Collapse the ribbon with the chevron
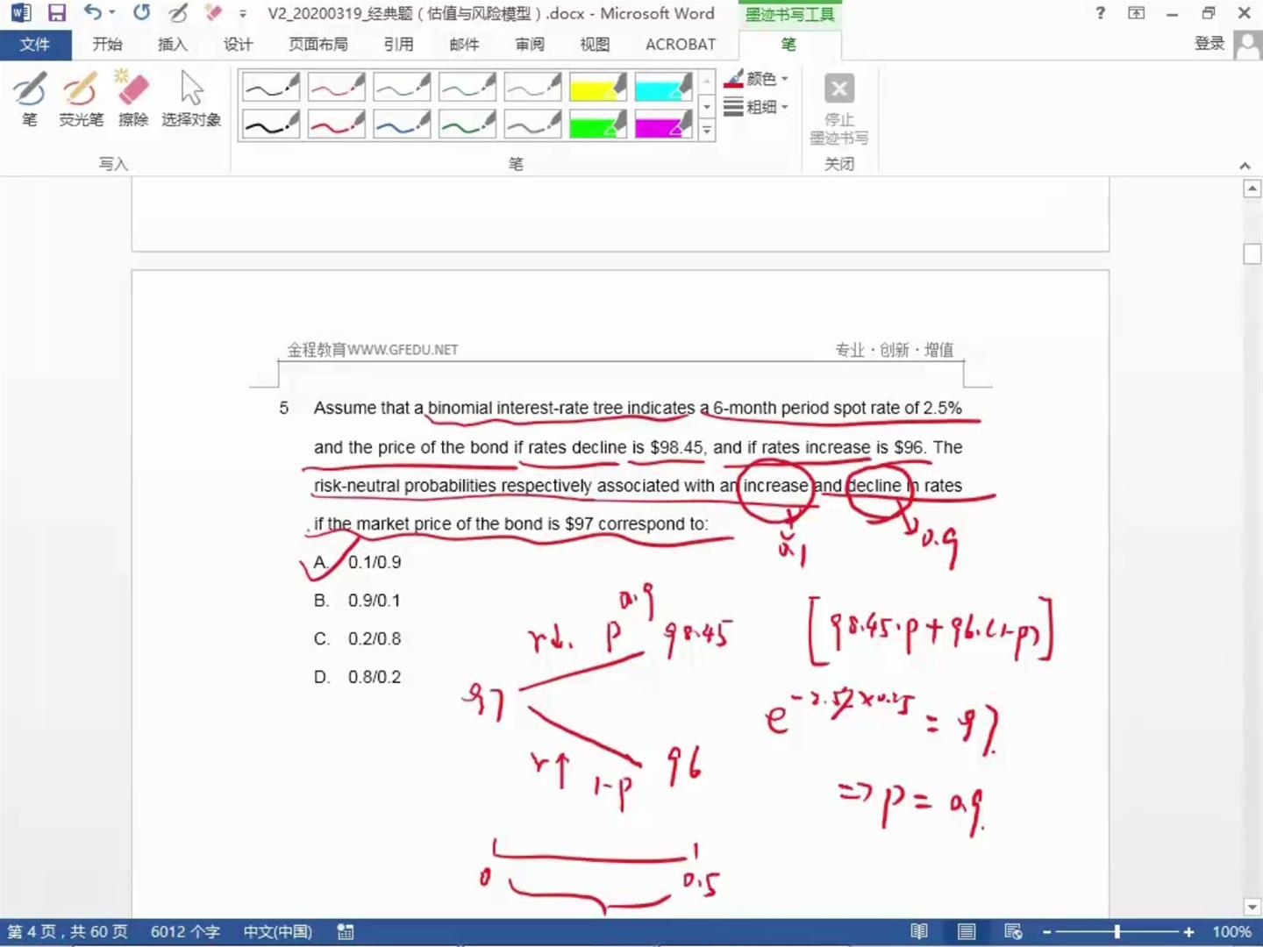Screen dimensions: 1263x947 [x=1245, y=165]
